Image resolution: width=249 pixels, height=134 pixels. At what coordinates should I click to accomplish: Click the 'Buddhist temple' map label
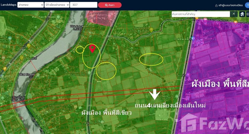click(x=78, y=75)
